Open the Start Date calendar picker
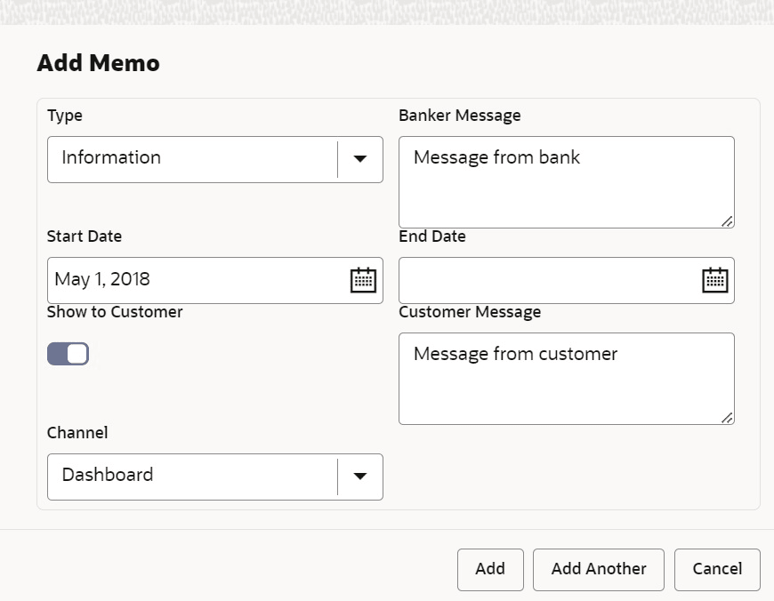The image size is (774, 601). (x=363, y=280)
